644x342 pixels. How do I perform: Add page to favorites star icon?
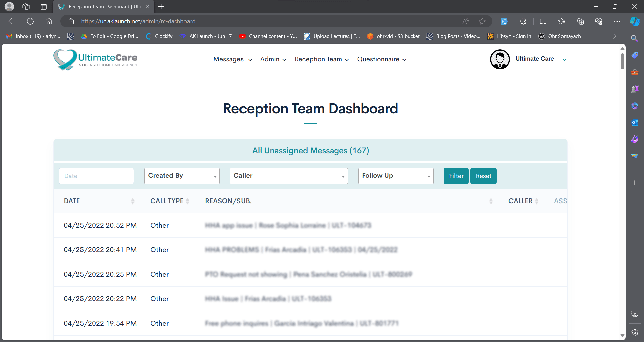(482, 21)
